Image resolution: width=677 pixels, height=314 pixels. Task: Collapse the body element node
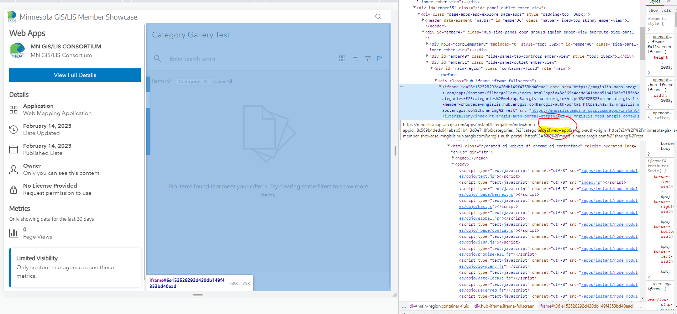453,164
